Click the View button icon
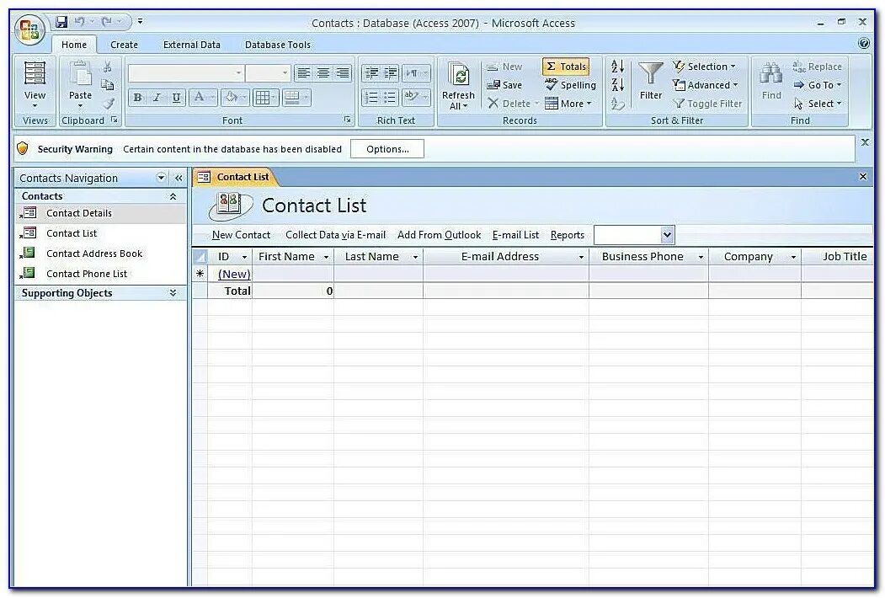The width and height of the screenshot is (885, 598). click(x=35, y=72)
